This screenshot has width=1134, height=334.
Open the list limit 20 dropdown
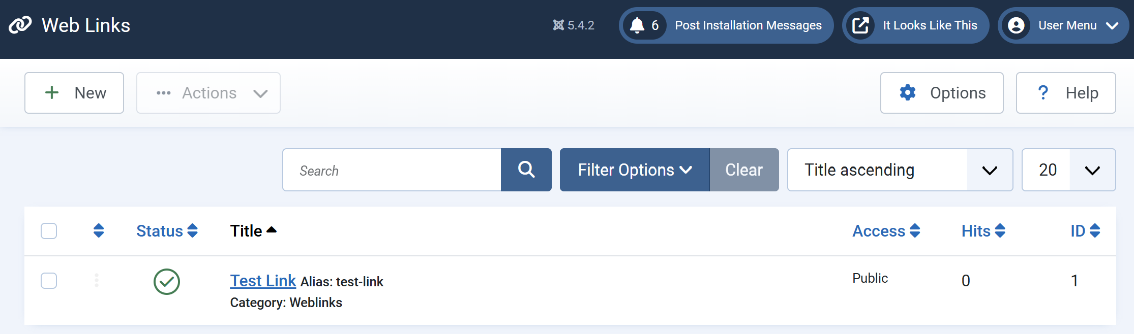point(1068,170)
